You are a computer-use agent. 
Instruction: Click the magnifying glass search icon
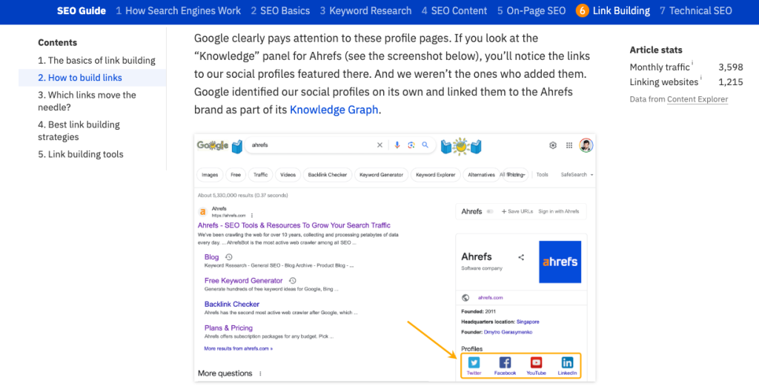pos(425,145)
